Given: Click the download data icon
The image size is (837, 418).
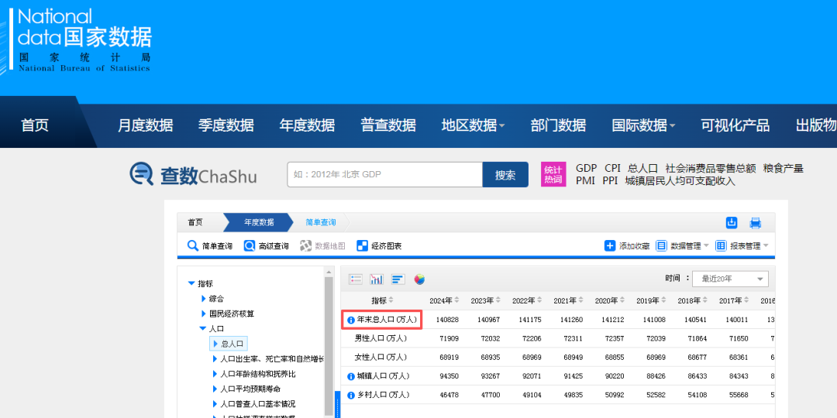Looking at the screenshot, I should coord(732,223).
